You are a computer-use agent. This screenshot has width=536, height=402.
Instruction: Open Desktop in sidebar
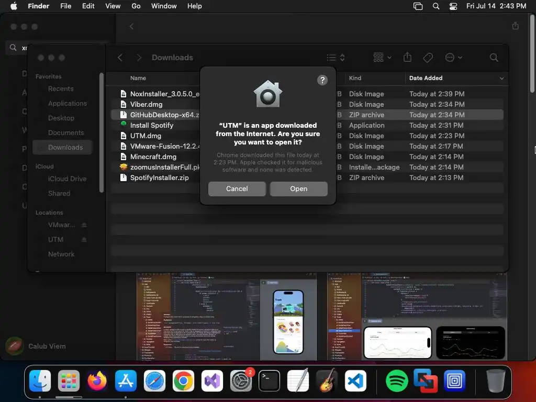coord(61,118)
